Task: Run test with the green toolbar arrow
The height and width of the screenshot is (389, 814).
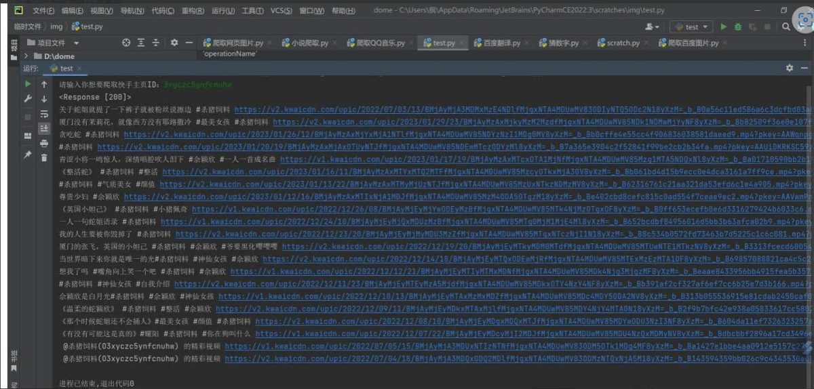Action: coord(724,26)
